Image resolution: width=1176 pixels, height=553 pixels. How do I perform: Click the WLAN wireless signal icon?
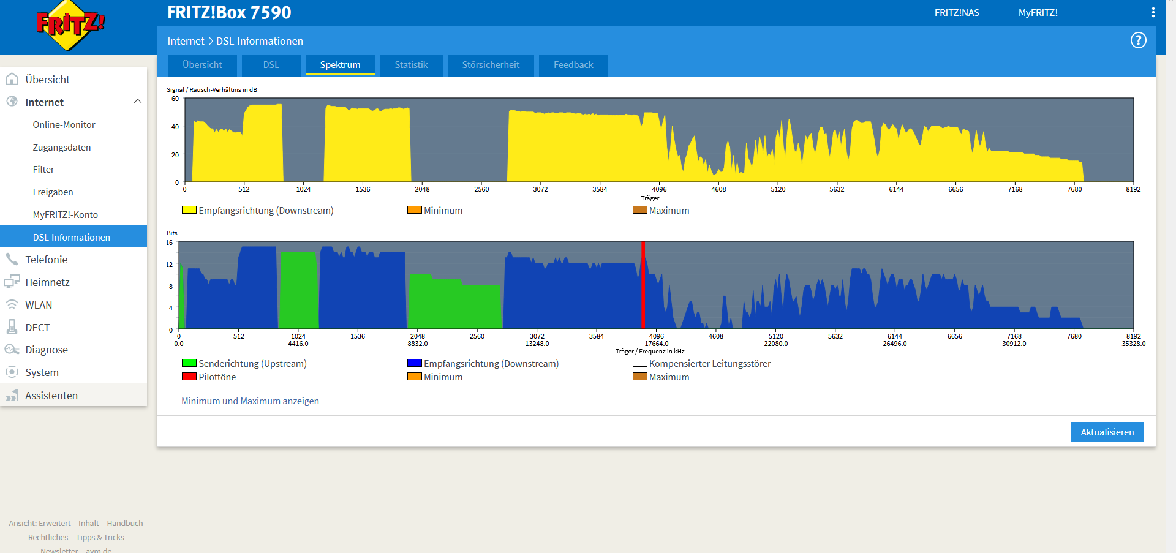point(12,304)
